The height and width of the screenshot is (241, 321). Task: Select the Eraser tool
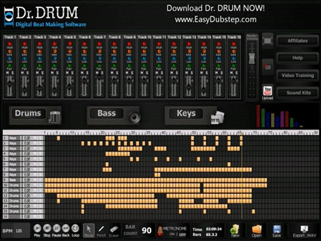(114, 230)
